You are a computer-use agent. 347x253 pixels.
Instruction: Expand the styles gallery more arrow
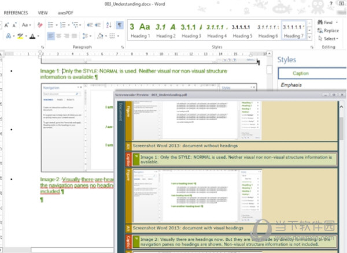pyautogui.click(x=309, y=38)
